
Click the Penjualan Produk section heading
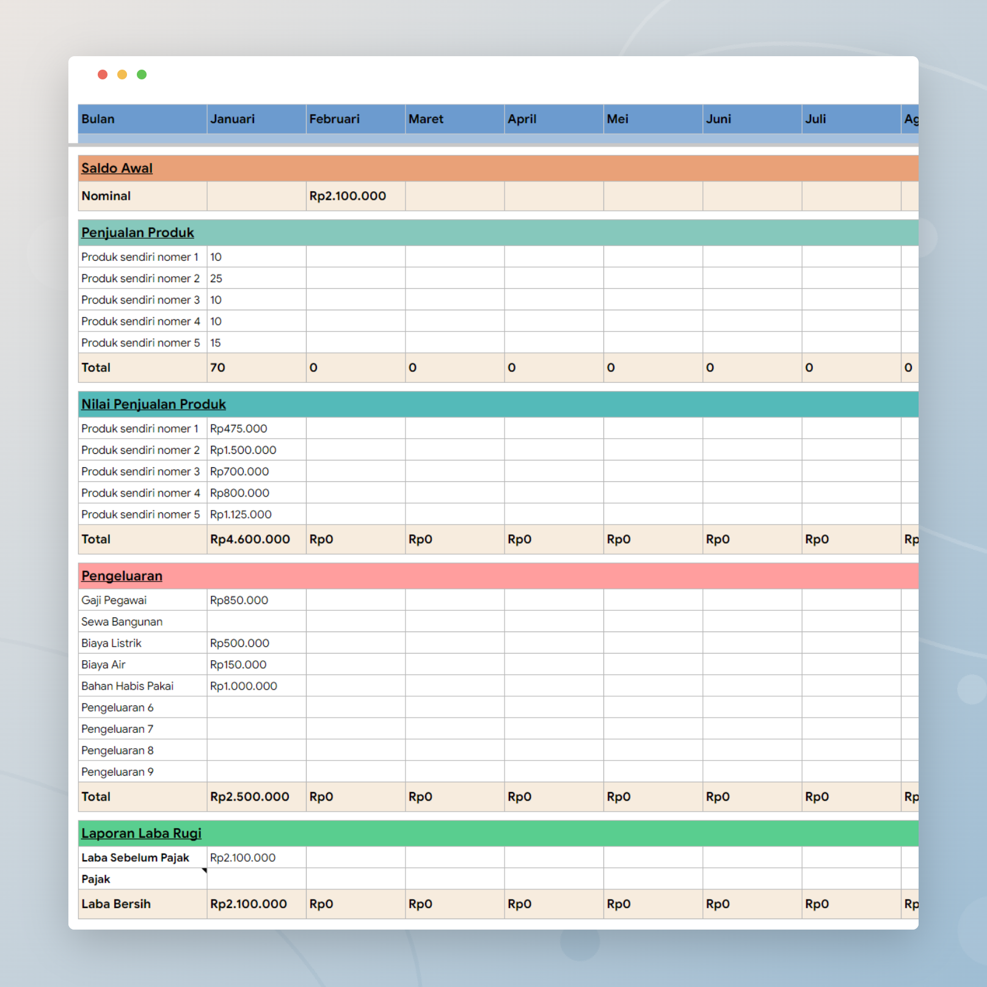click(137, 233)
